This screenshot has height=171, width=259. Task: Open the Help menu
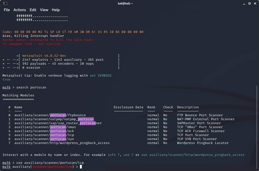click(x=56, y=10)
